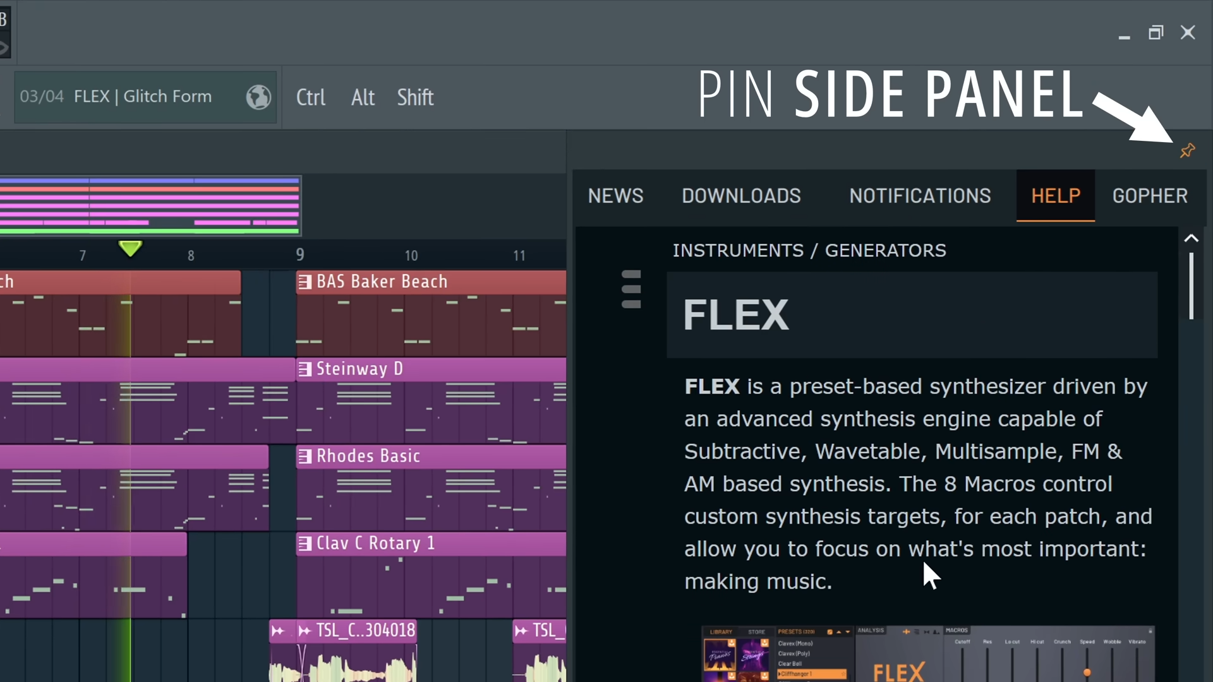The height and width of the screenshot is (682, 1213).
Task: Click the green playhead marker in the timeline
Action: pos(130,248)
